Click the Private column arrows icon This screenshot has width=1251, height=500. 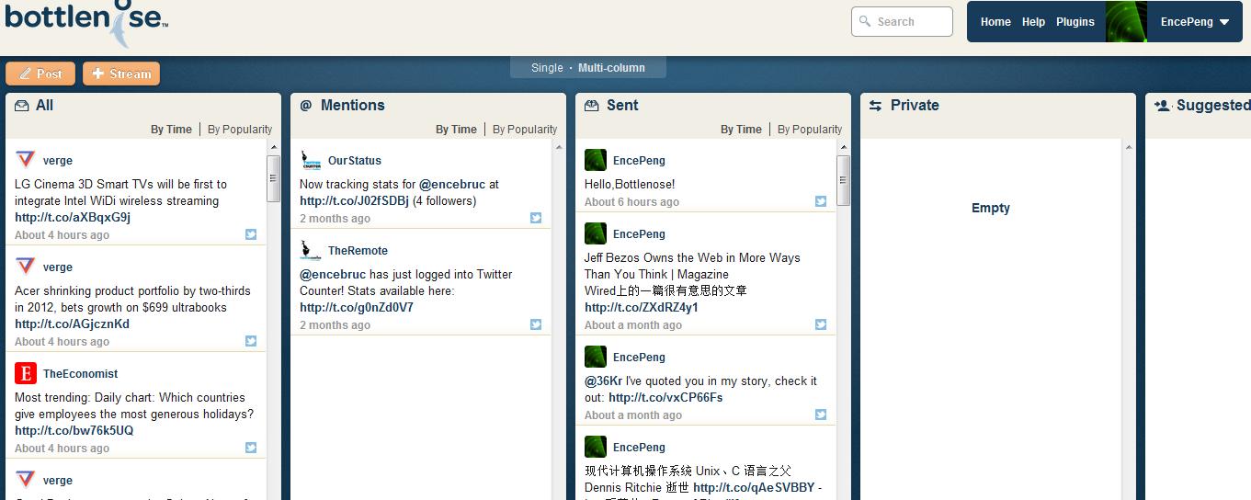(x=876, y=106)
